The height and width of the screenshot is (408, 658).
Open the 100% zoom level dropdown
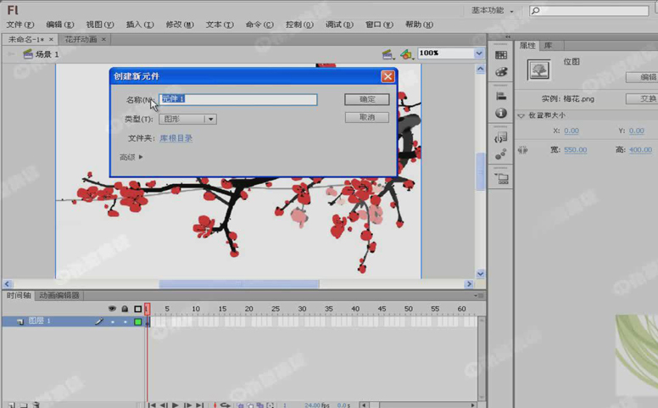coord(479,53)
